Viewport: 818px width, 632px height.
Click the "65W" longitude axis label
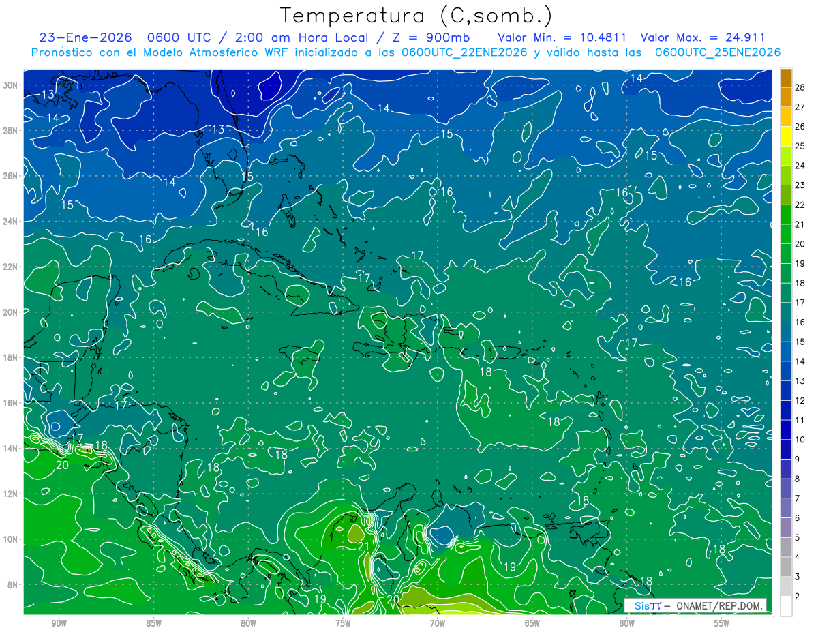pos(532,623)
